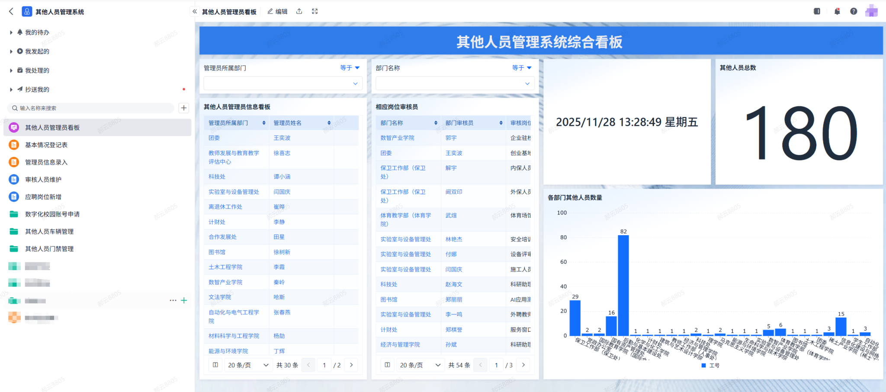The height and width of the screenshot is (392, 886).
Task: Open the 管理员所属部门 filter dropdown
Action: point(282,83)
